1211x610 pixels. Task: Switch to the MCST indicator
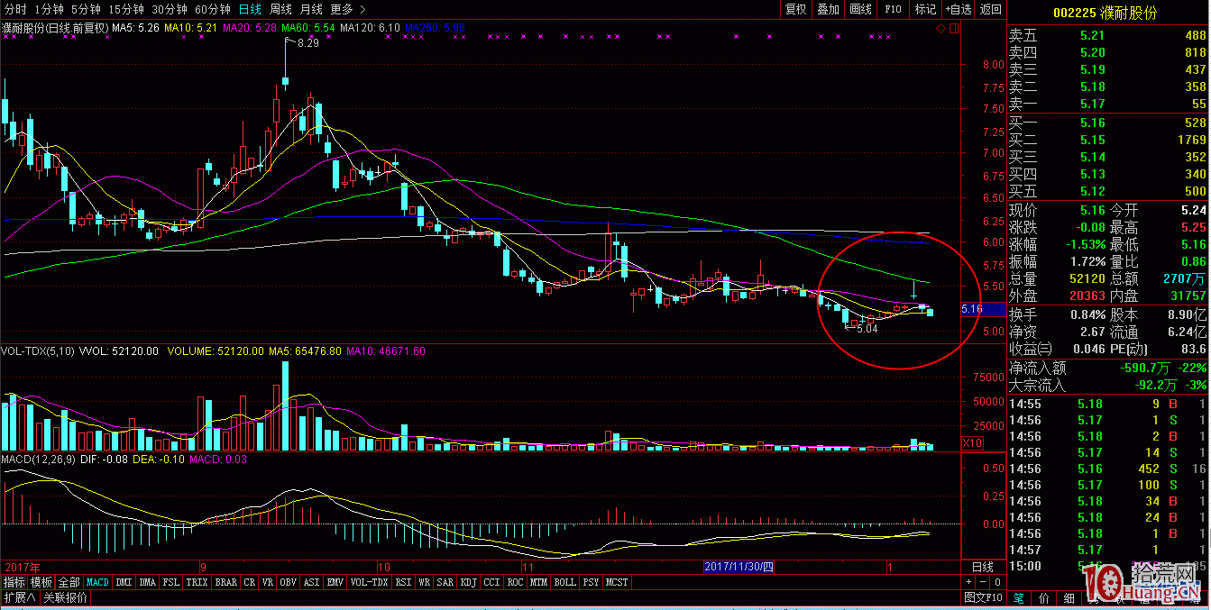(x=618, y=582)
